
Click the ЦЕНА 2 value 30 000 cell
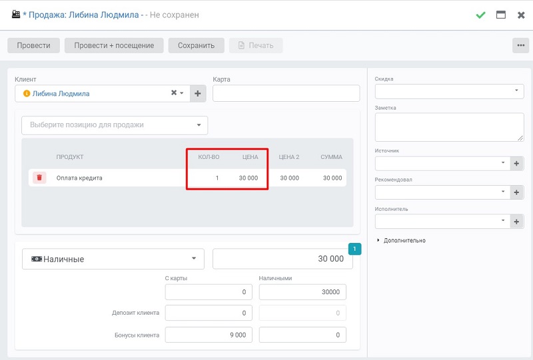[x=289, y=178]
